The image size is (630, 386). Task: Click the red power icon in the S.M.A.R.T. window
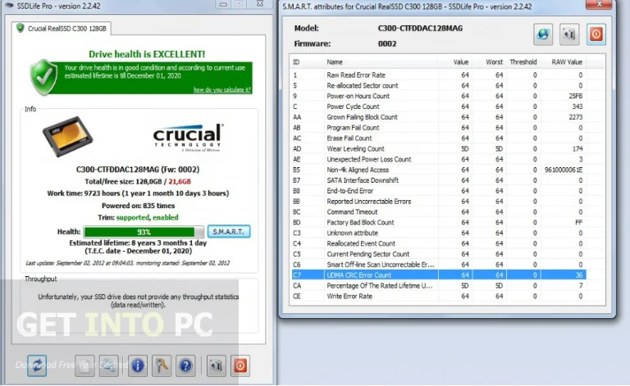coord(596,34)
